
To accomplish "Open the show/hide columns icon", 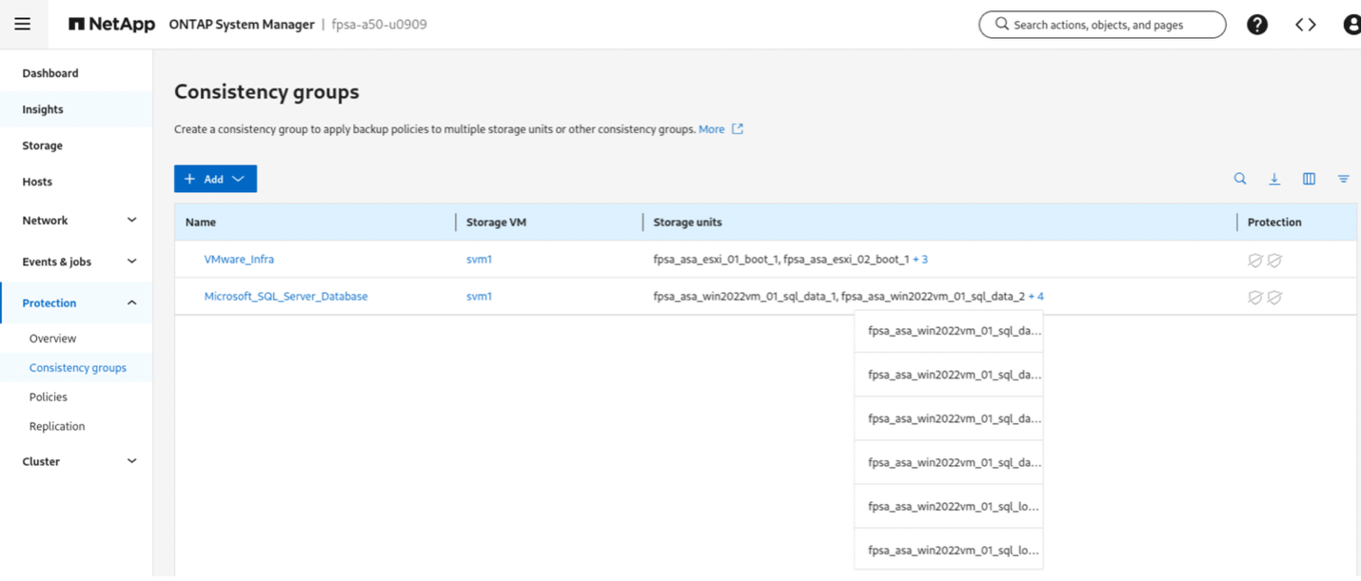I will point(1309,179).
